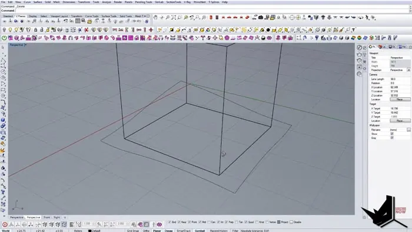Click the camera icon in top toolbar
Screen dimensions: 412x232
point(260,18)
